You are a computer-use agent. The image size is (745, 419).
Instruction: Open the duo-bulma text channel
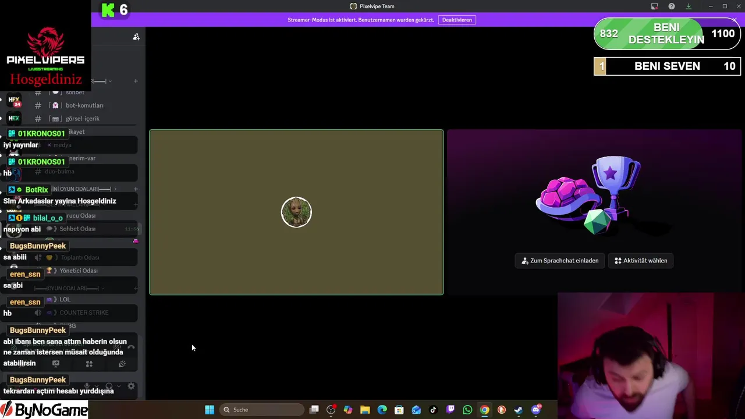pos(59,172)
